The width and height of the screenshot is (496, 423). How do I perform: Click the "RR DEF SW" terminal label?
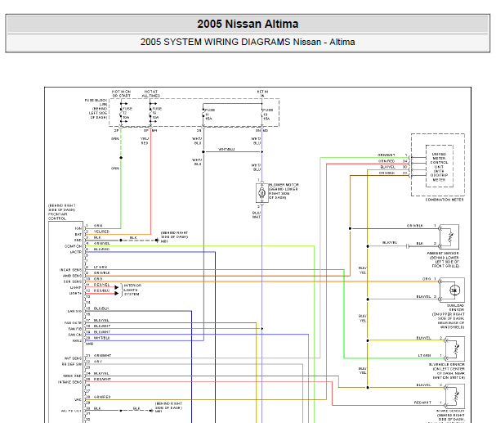71,364
